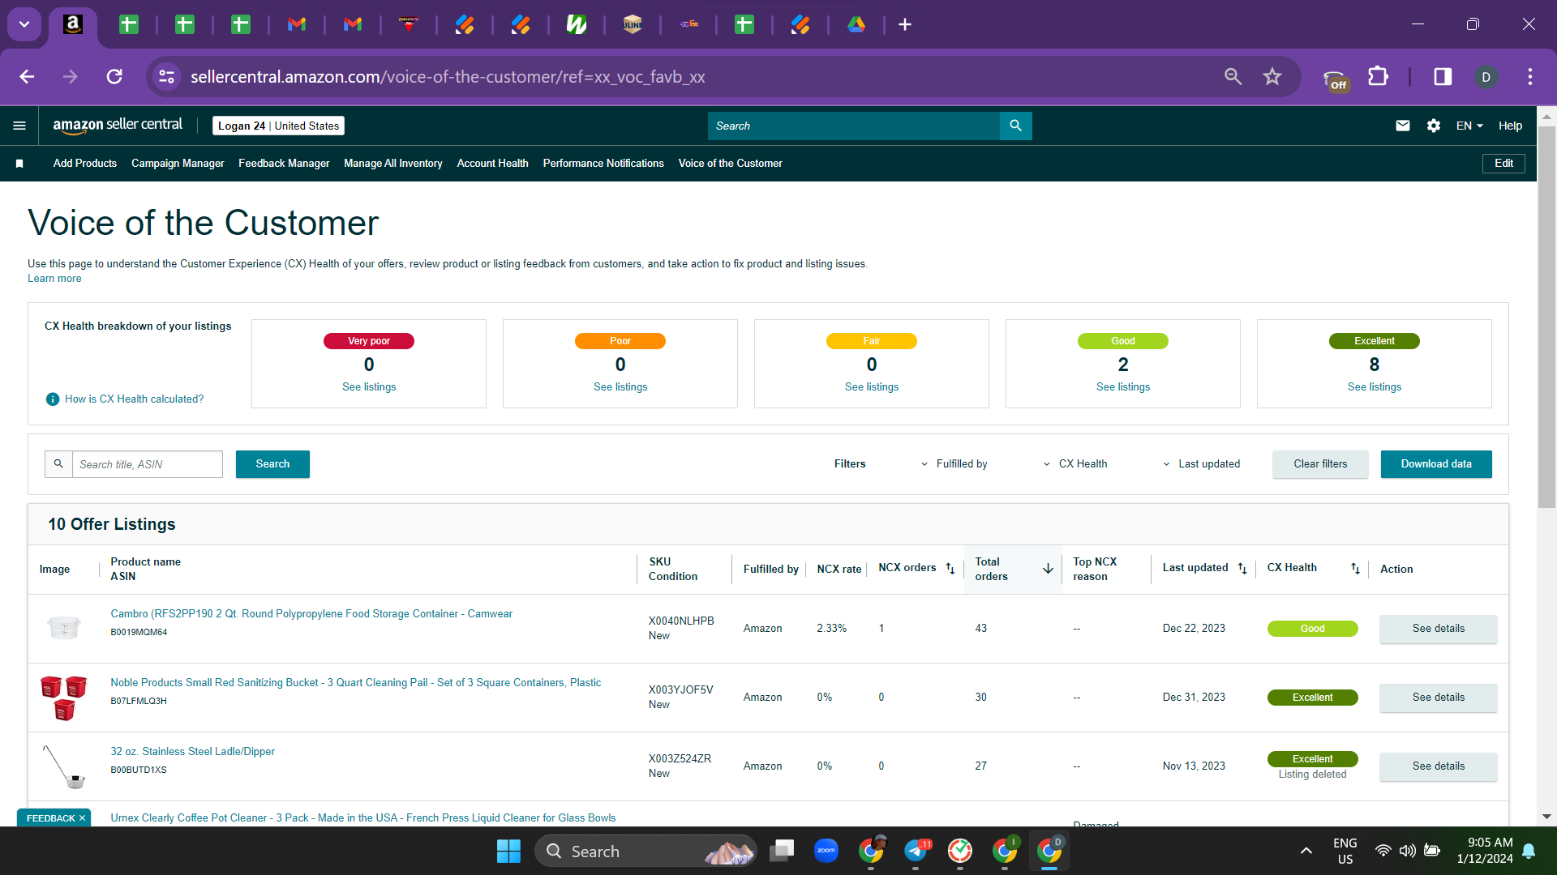Sort the CX Health column arrows

coord(1355,569)
